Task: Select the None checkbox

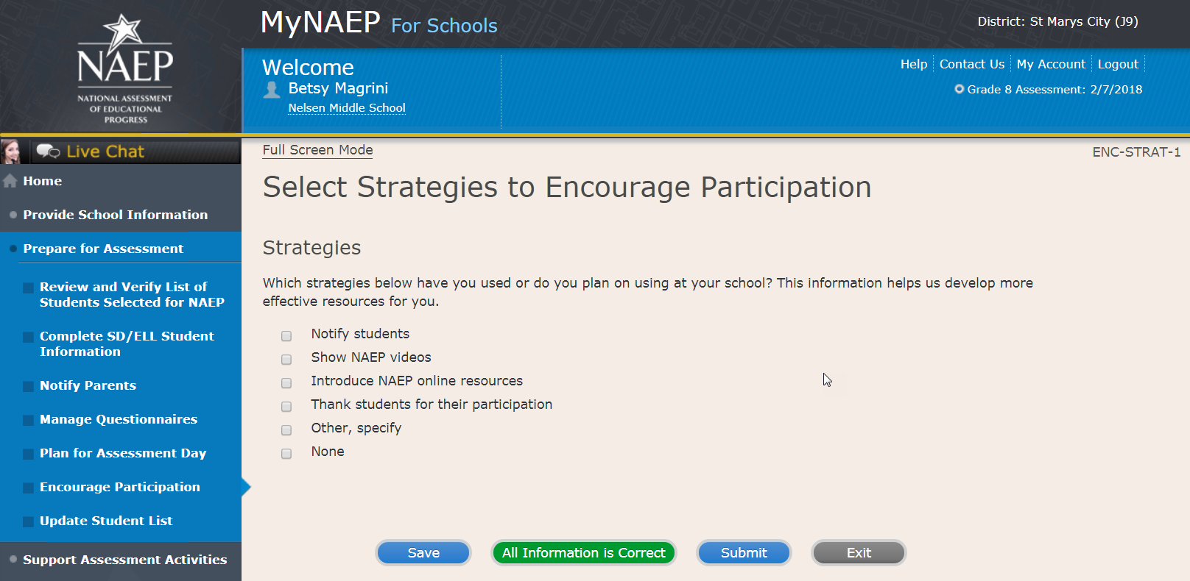Action: tap(286, 454)
